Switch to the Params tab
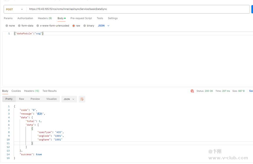This screenshot has height=164, width=253. pos(8,18)
